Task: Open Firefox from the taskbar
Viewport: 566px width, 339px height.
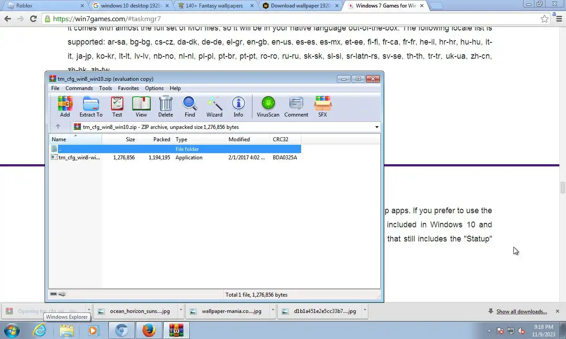Action: click(149, 330)
